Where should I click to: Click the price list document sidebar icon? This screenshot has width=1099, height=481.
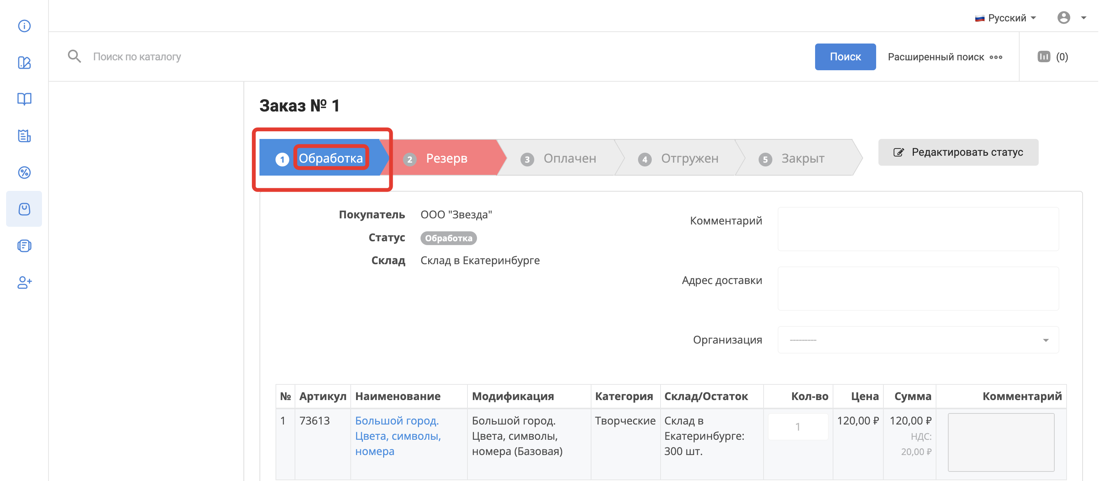[x=24, y=136]
